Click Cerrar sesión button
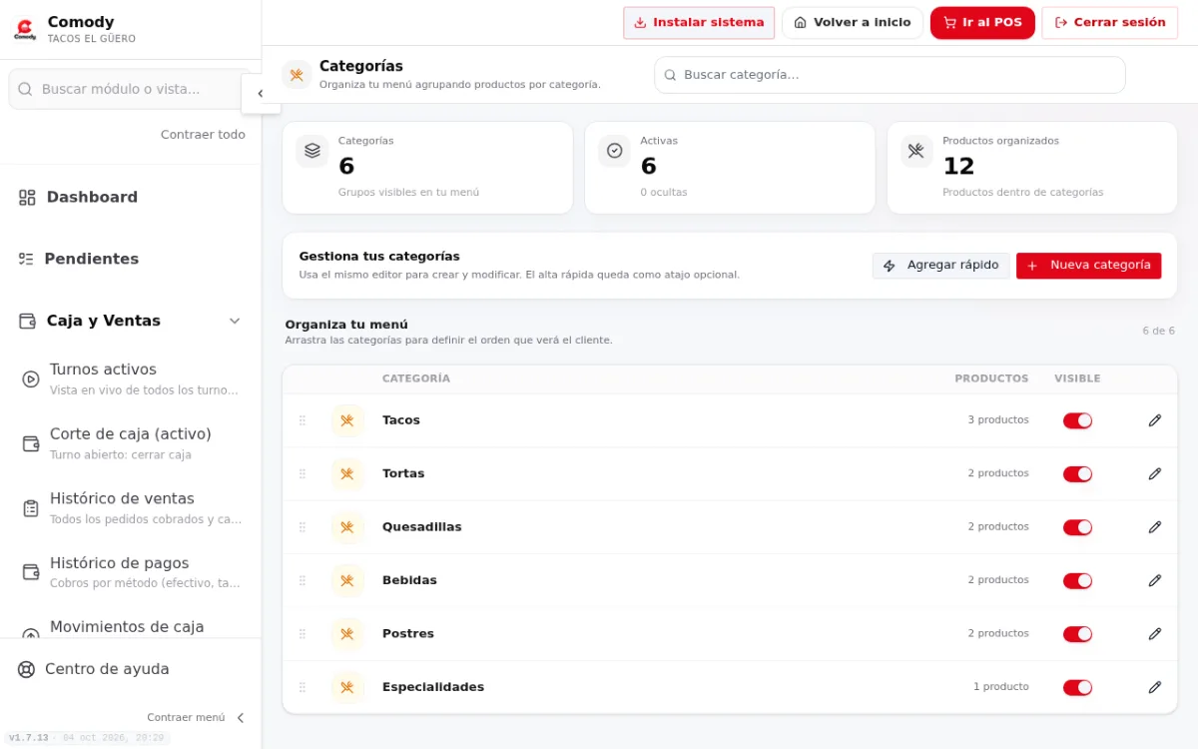Image resolution: width=1198 pixels, height=749 pixels. point(1110,22)
